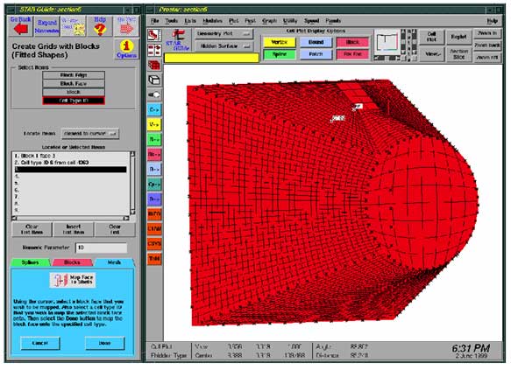Open the closest to cursor dropdown

90,134
